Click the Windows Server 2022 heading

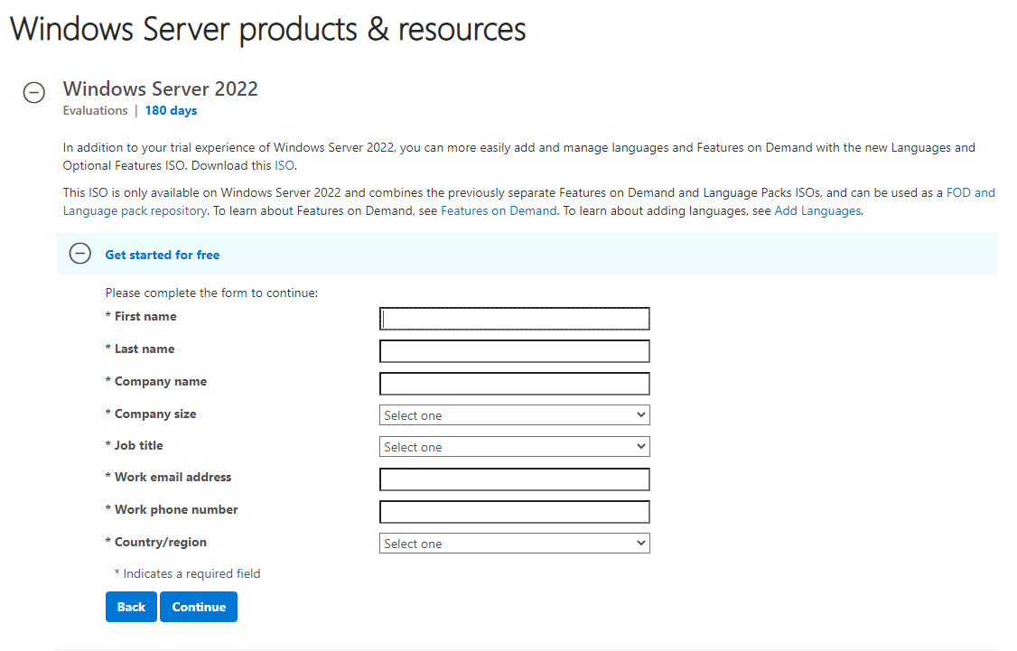coord(160,88)
